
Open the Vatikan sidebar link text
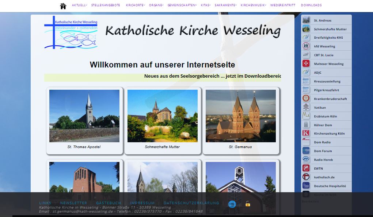coord(320,108)
